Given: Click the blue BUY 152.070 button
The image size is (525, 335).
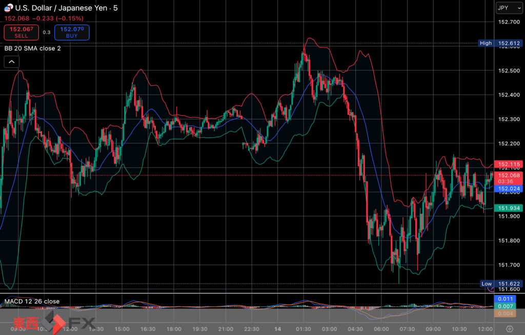Looking at the screenshot, I should 72,32.
